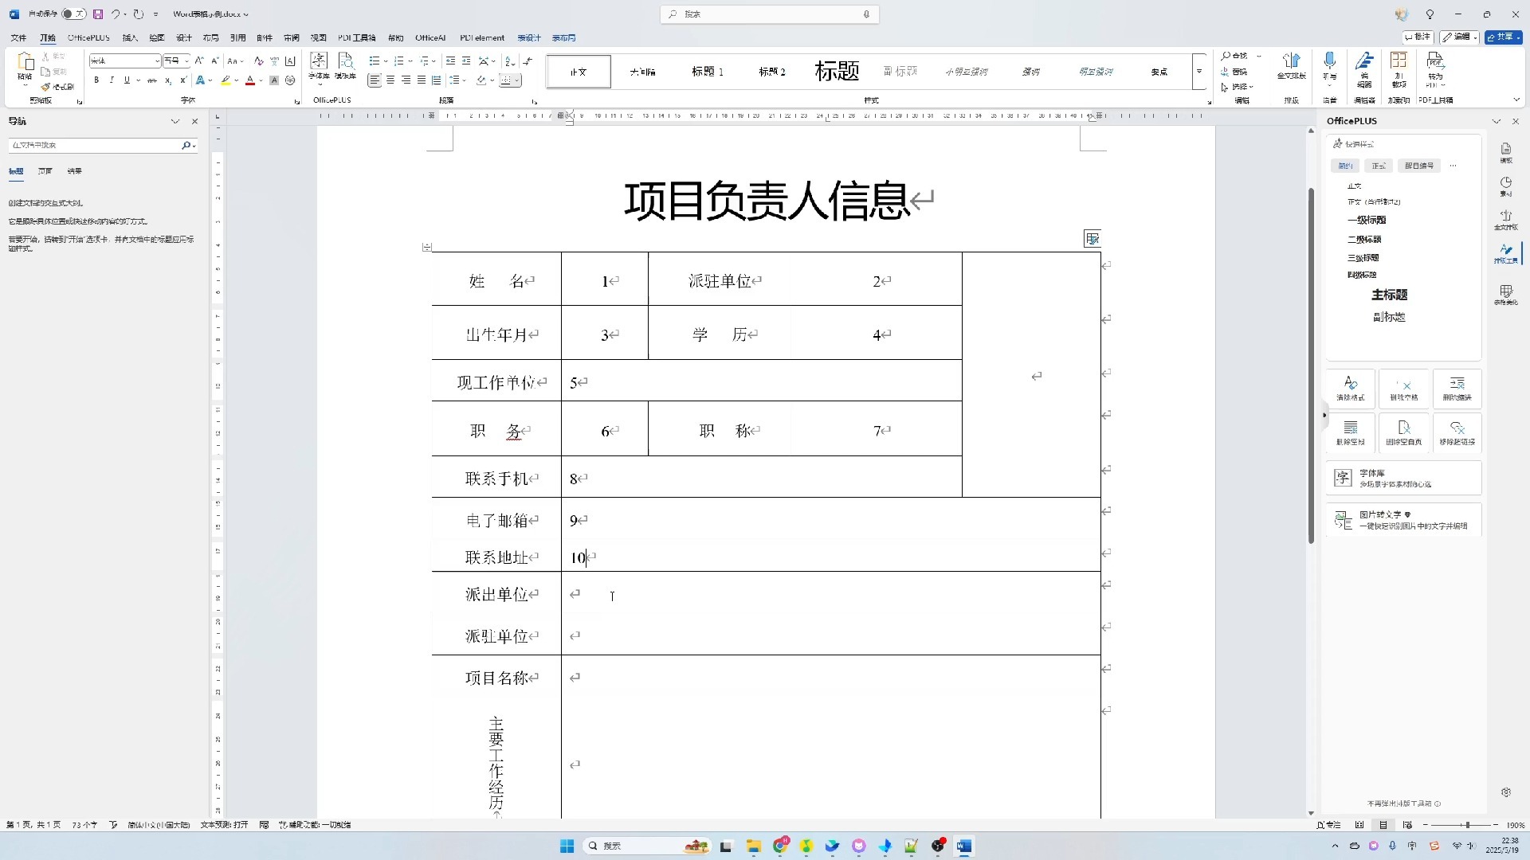
Task: Open 图片转文字 picture-to-text feature
Action: point(1404,519)
